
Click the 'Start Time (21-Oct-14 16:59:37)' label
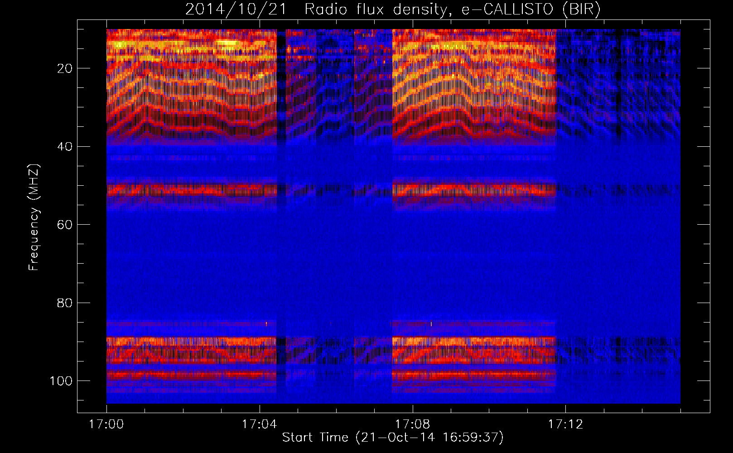393,438
